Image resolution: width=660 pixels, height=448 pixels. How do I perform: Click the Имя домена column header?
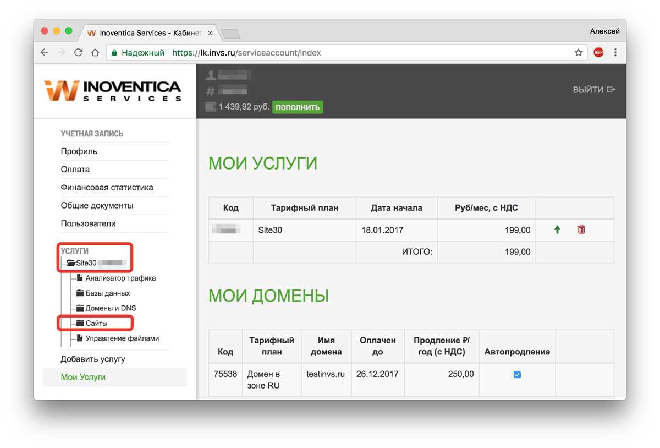pos(326,346)
